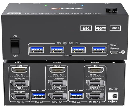Click the 4K 144Hz badge
Viewport: 129px width, 106px height.
101,28
